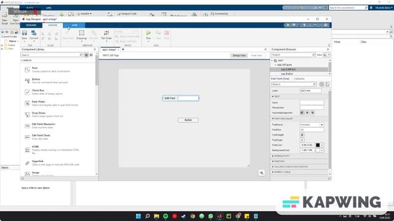
Task: Switch Component Library to grid view
Action: [x=91, y=55]
